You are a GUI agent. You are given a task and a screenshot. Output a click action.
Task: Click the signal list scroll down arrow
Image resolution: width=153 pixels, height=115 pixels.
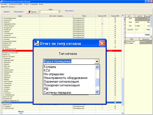(x=97, y=92)
